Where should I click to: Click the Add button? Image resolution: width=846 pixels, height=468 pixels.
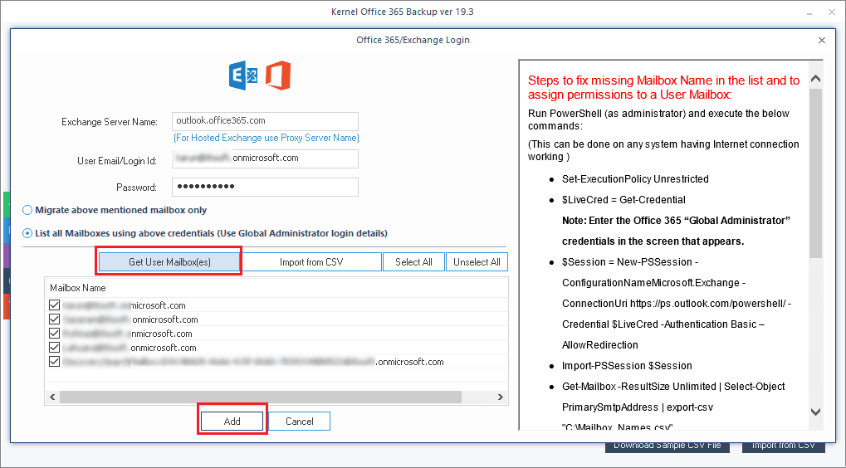(232, 421)
